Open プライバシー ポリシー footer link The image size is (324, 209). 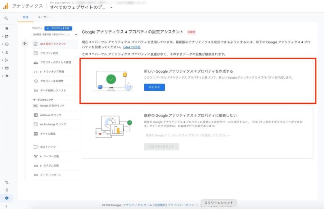[182, 205]
